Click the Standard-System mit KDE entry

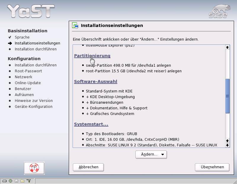(109, 91)
